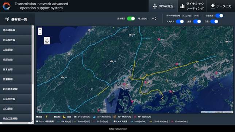Image resolution: width=235 pixels, height=132 pixels.
Task: Disable the 自動更新 switch
Action: (219, 16)
